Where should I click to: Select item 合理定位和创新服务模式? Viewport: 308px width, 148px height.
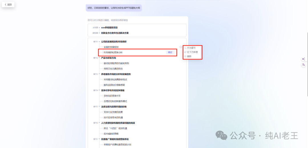coord(115,101)
